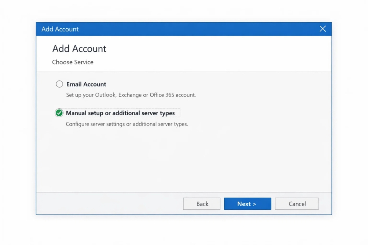
Task: Click the green checkmark next to Manual setup
Action: tap(59, 113)
